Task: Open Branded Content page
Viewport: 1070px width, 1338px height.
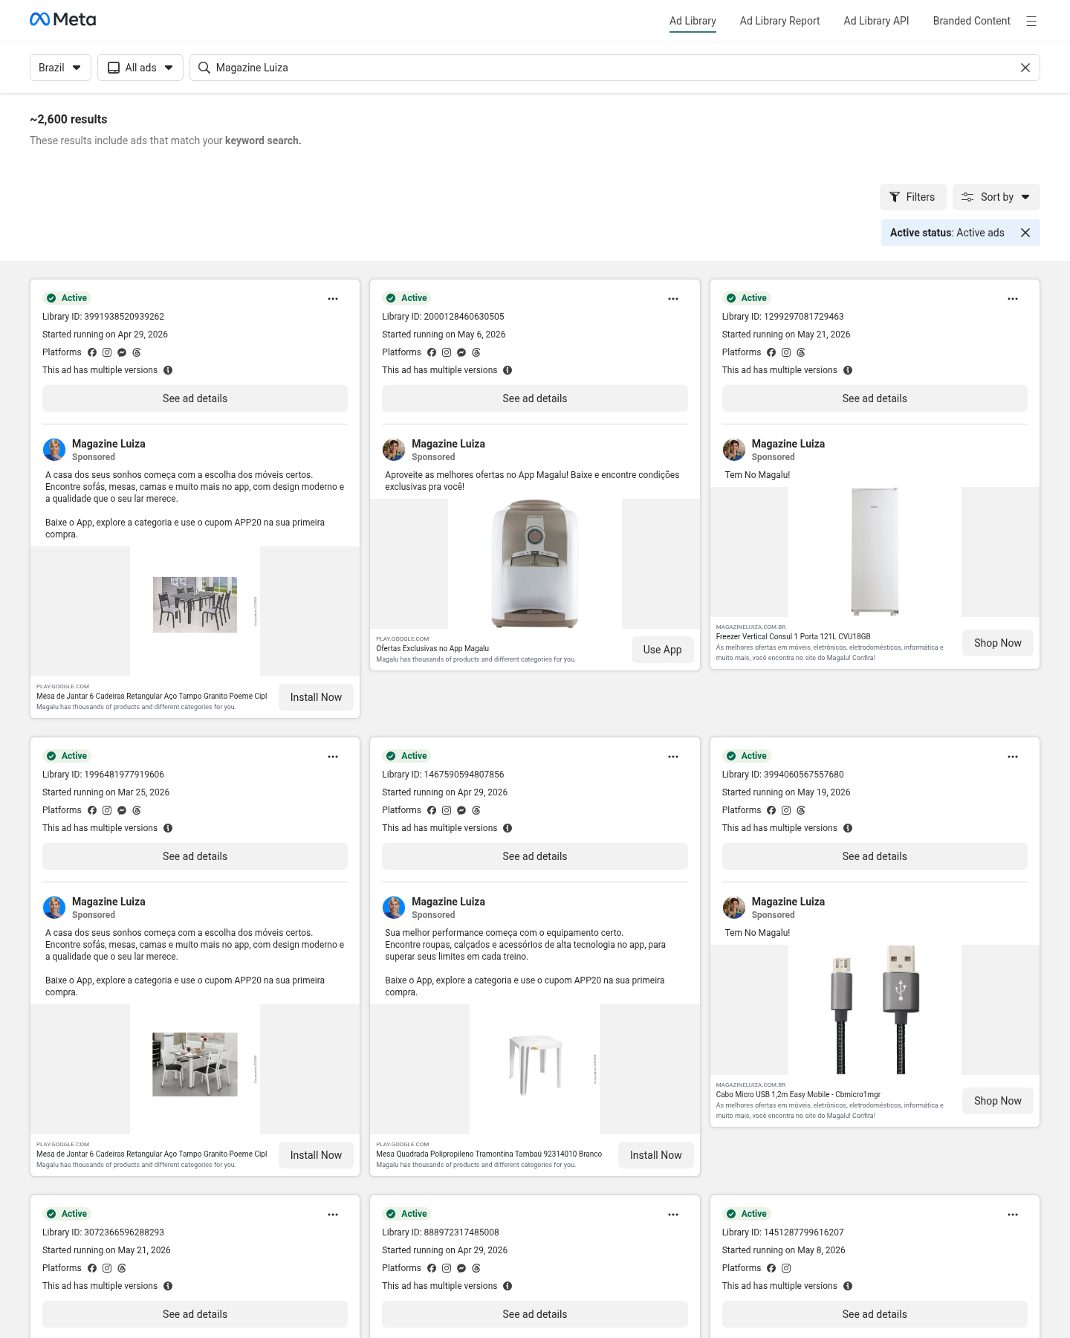Action: pyautogui.click(x=971, y=21)
